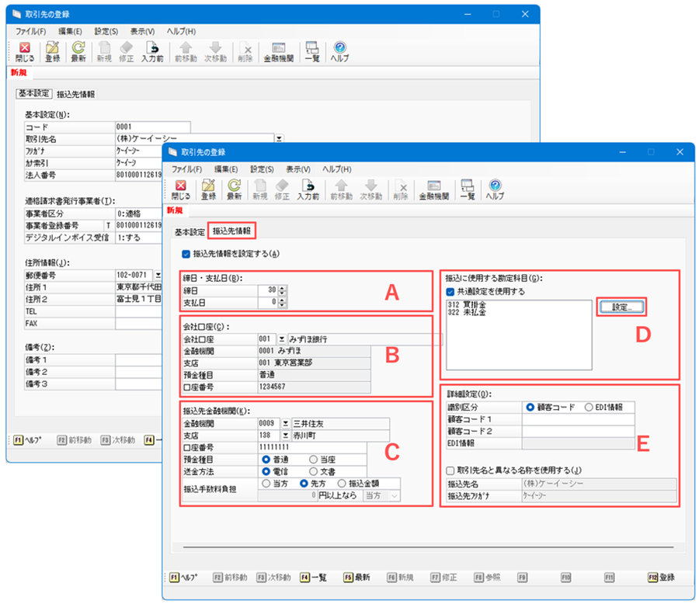Click the 一覧 list icon in the front window

(468, 189)
